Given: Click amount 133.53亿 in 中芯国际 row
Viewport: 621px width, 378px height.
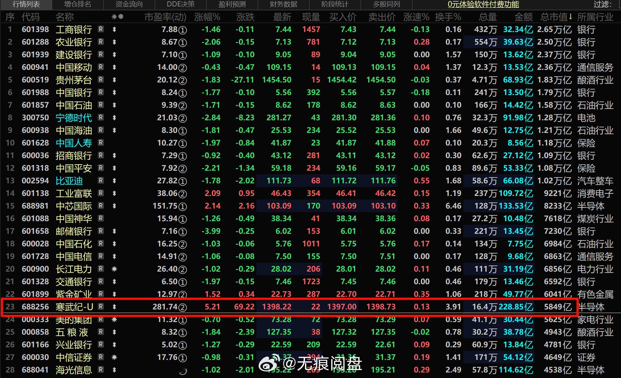Looking at the screenshot, I should (x=516, y=206).
